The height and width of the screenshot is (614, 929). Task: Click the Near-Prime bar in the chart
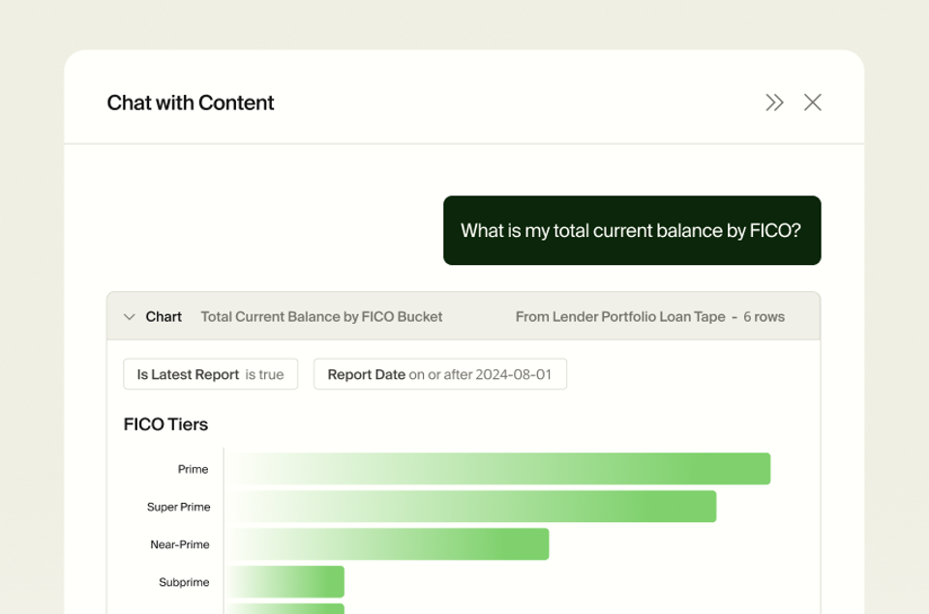coord(387,544)
